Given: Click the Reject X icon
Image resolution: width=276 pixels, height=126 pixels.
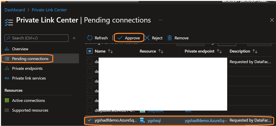Looking at the screenshot, I should click(147, 38).
